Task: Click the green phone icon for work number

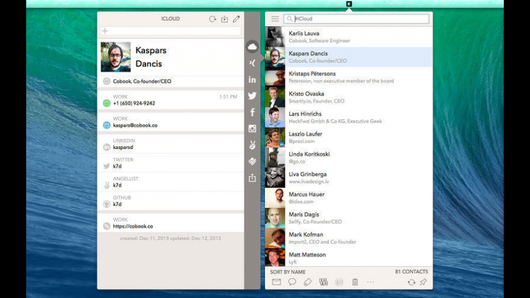Action: [x=107, y=103]
